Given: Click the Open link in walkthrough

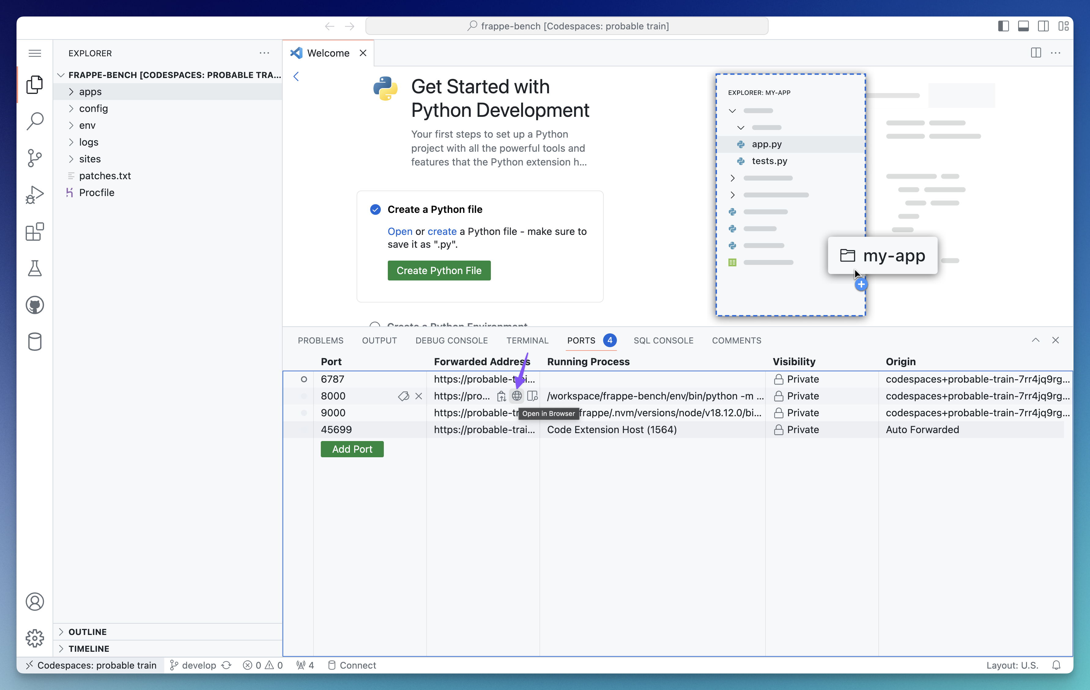Looking at the screenshot, I should tap(400, 231).
